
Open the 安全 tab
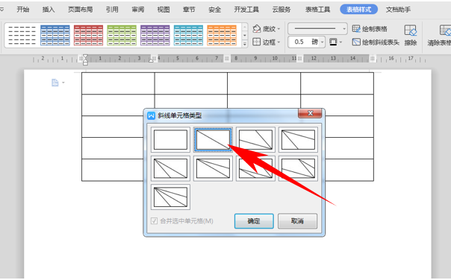(x=214, y=10)
